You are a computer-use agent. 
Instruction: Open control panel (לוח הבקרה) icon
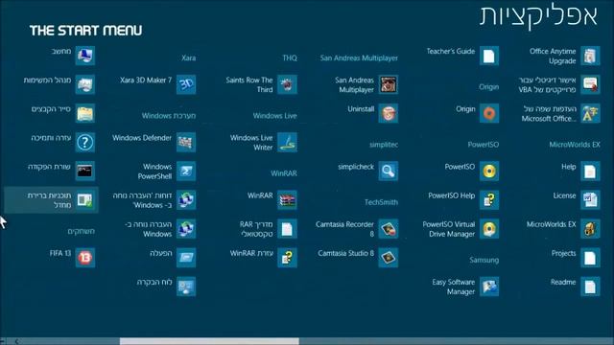186,287
